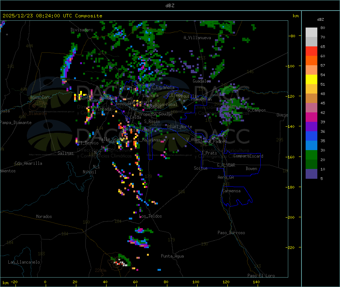Click the Divisadero map label
The image size is (340, 287).
[x=82, y=30]
